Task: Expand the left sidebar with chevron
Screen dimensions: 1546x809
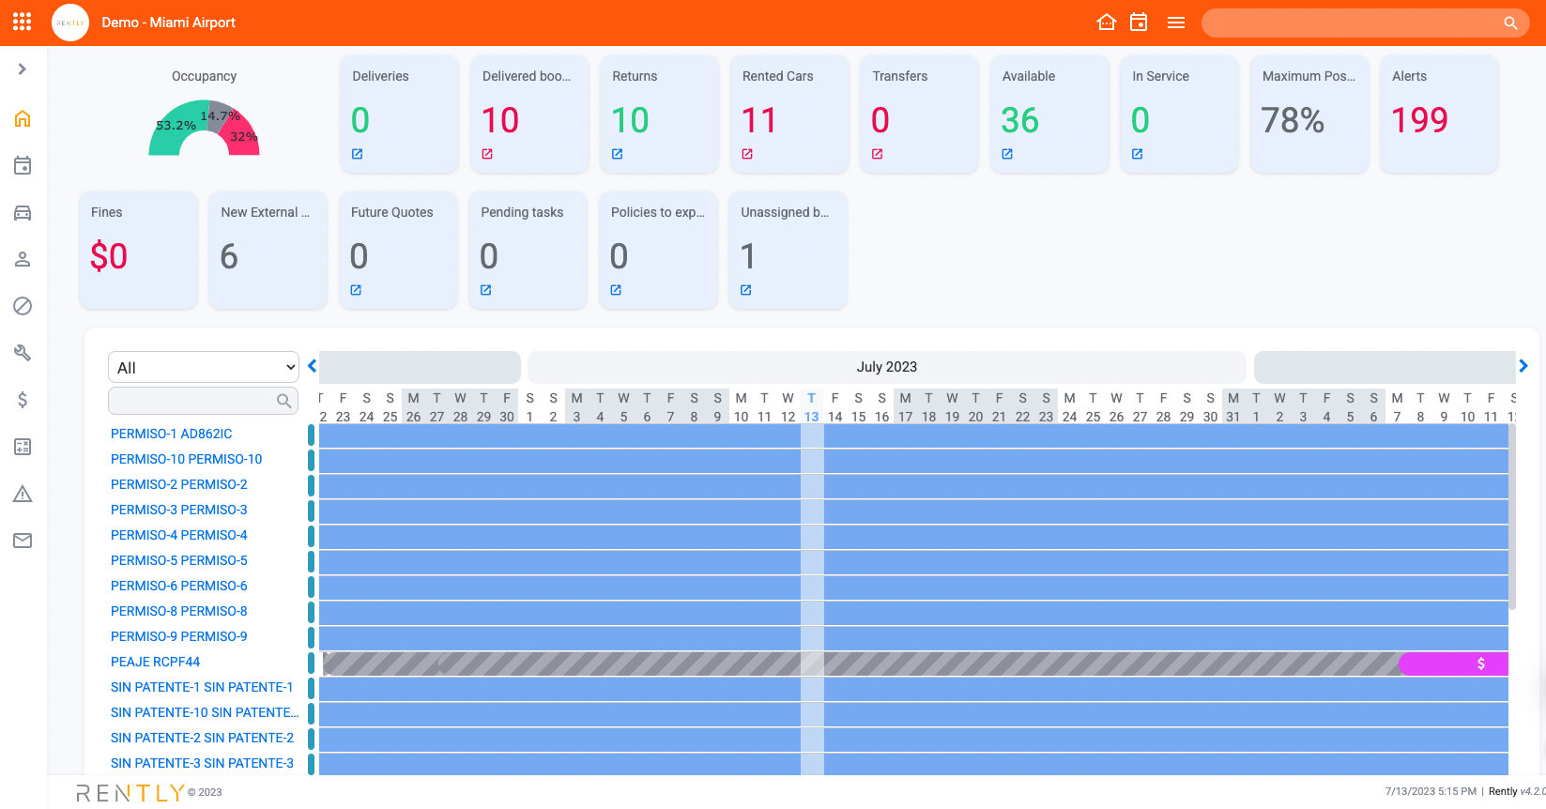Action: coord(23,69)
